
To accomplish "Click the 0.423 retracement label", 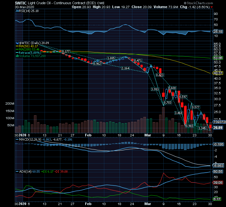I will click(160, 75).
